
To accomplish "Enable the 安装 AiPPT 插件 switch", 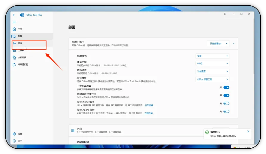I will [226, 111].
